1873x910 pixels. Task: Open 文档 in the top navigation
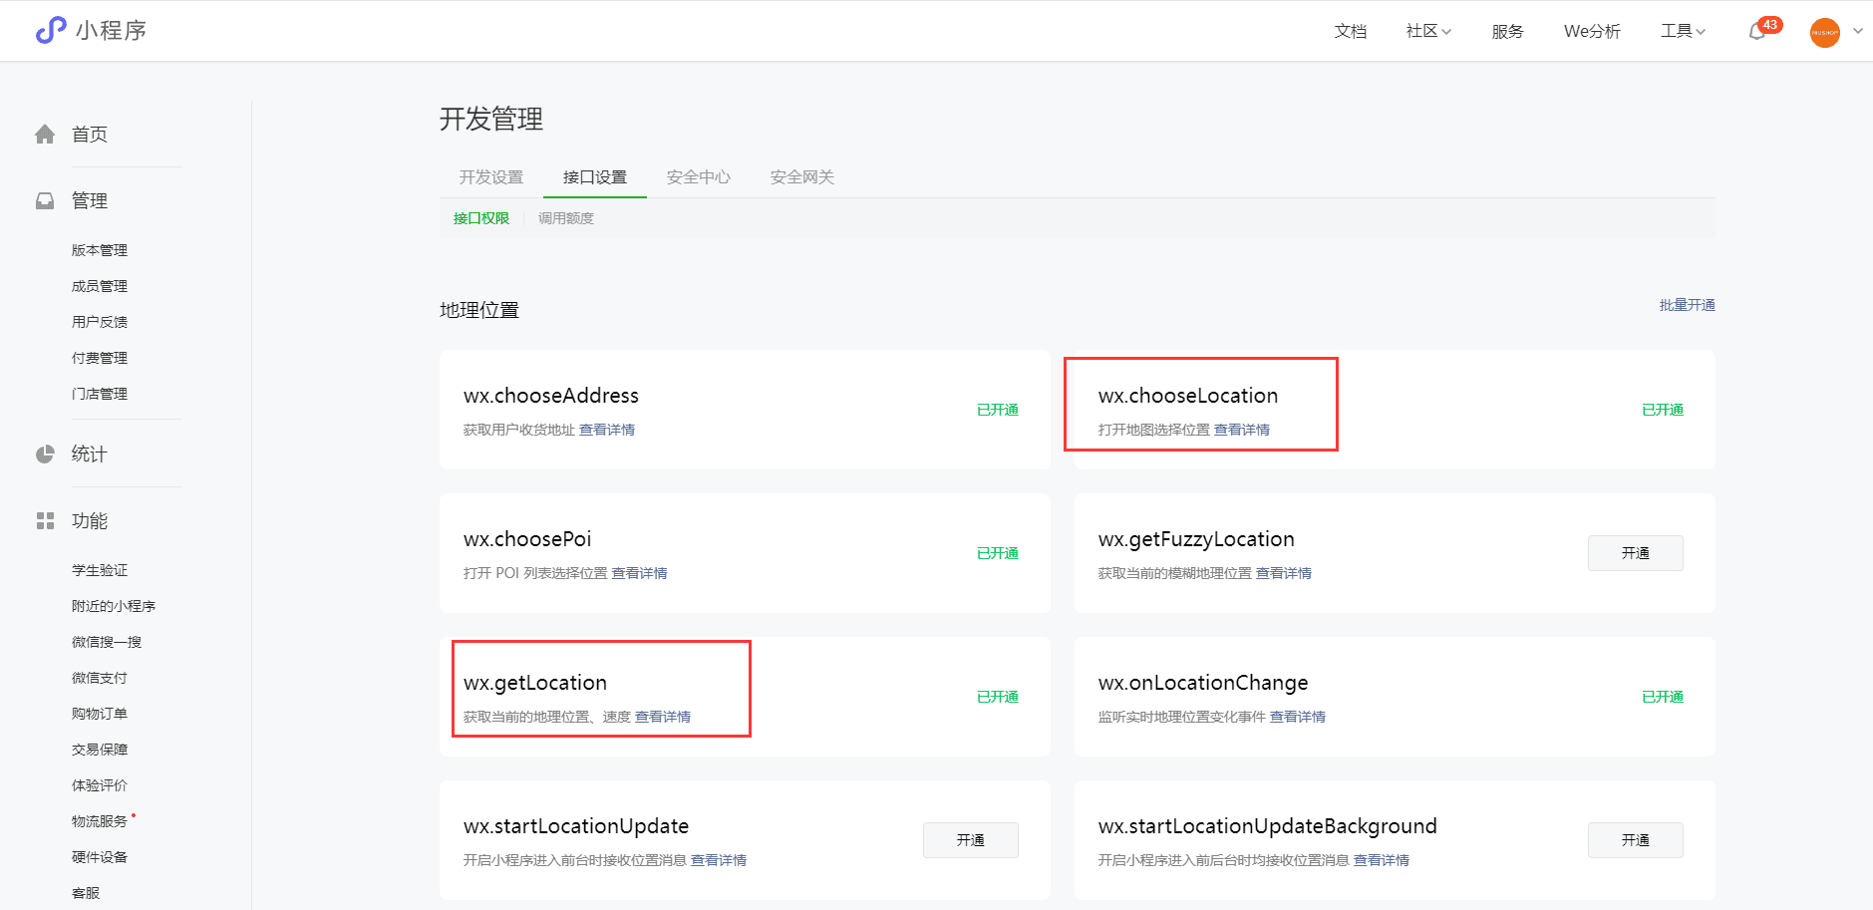coord(1350,31)
